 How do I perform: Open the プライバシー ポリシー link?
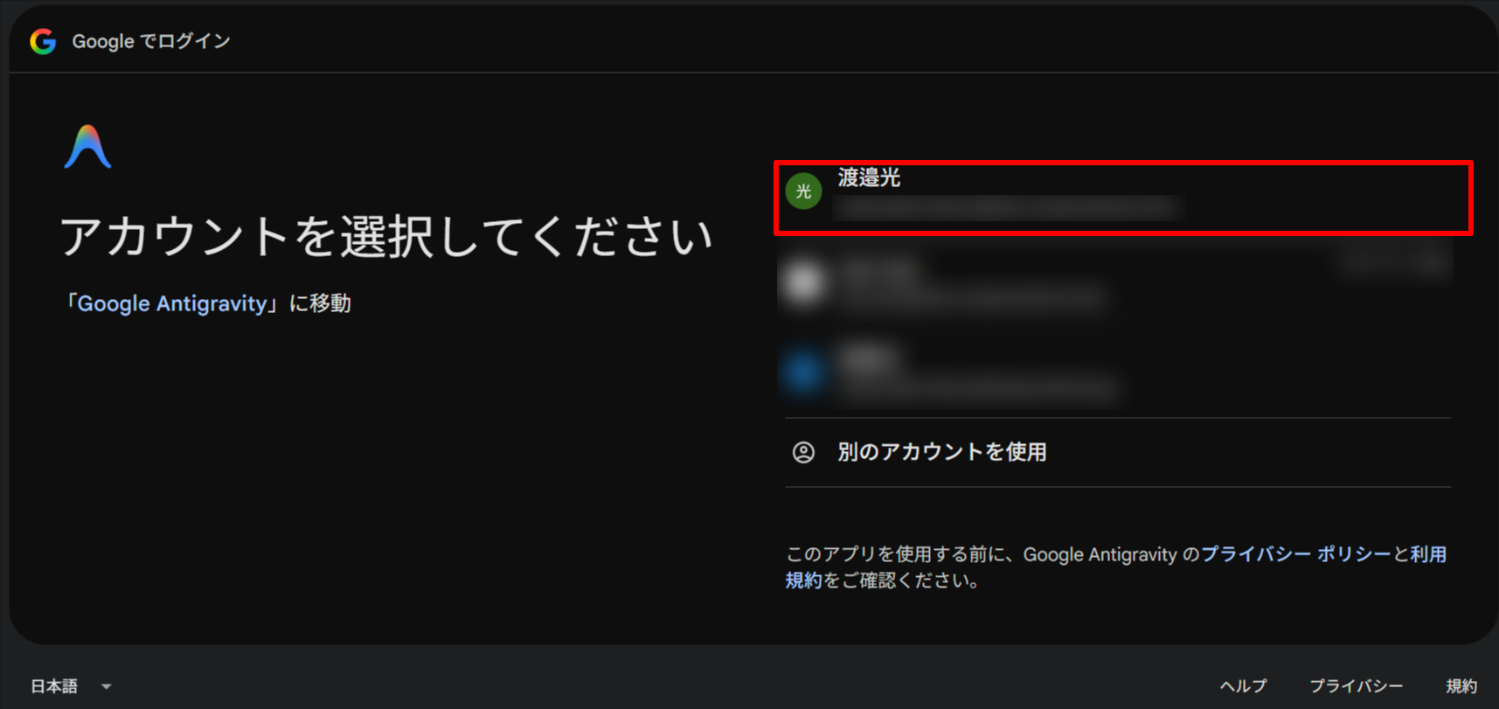[1296, 554]
